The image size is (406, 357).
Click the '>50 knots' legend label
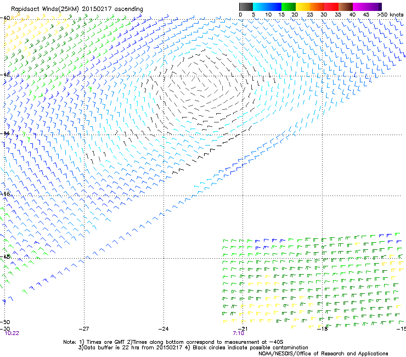click(390, 15)
